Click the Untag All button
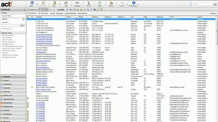Viewport: 218px width, 122px height. (59, 14)
